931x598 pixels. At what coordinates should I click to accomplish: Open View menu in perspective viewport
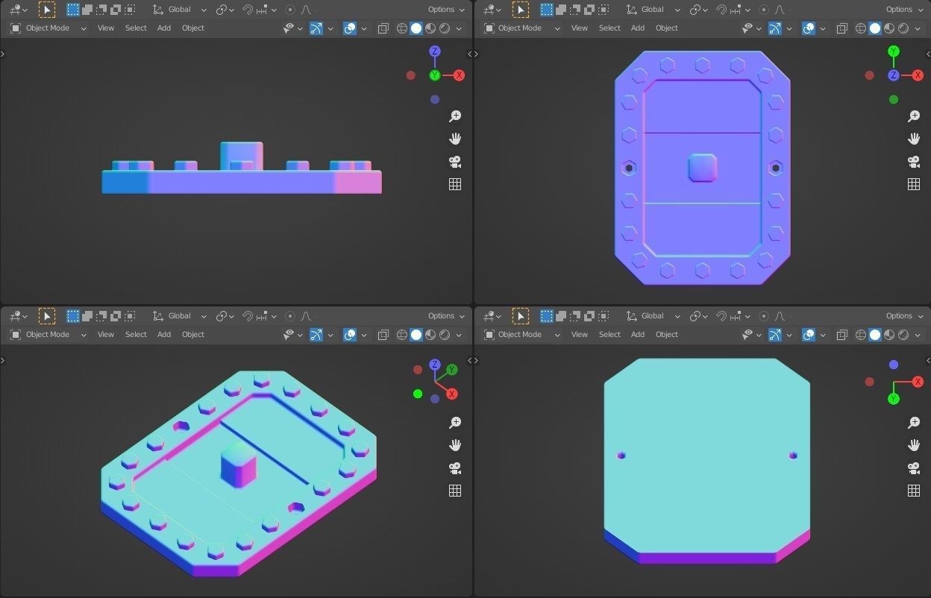106,335
